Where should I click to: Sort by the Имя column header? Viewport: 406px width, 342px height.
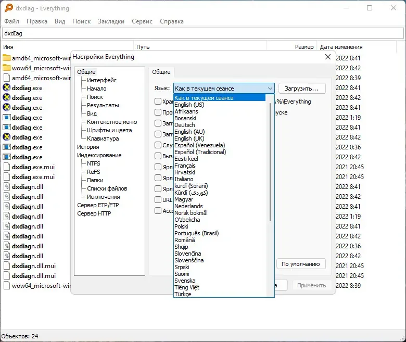[x=68, y=47]
